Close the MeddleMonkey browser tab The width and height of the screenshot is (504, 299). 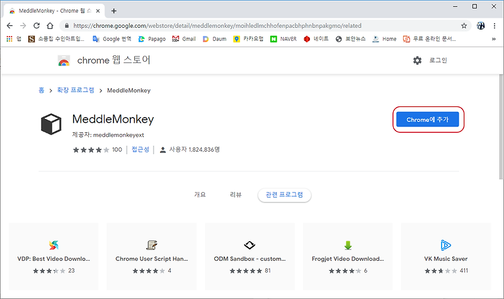tap(98, 11)
